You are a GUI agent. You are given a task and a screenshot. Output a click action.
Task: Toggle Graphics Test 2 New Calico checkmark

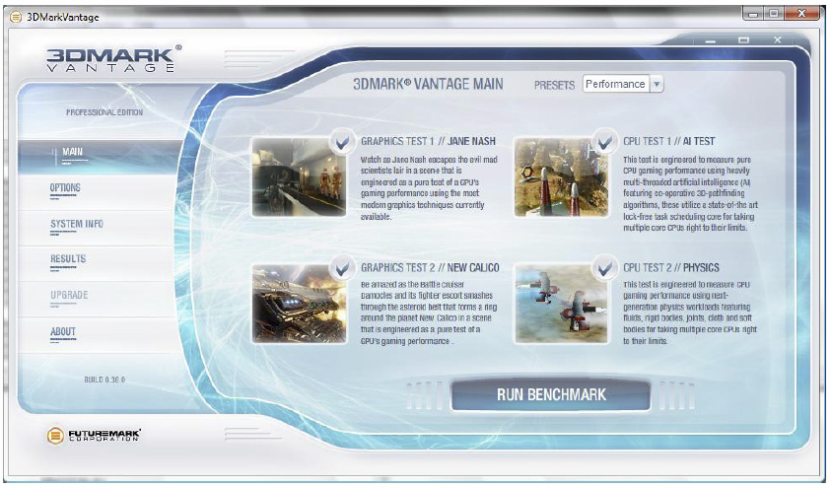(x=342, y=268)
